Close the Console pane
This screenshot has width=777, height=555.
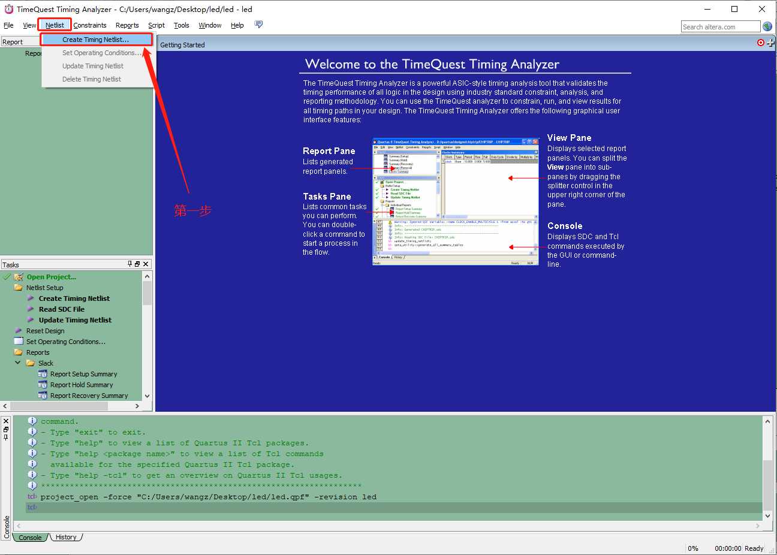pyautogui.click(x=6, y=421)
